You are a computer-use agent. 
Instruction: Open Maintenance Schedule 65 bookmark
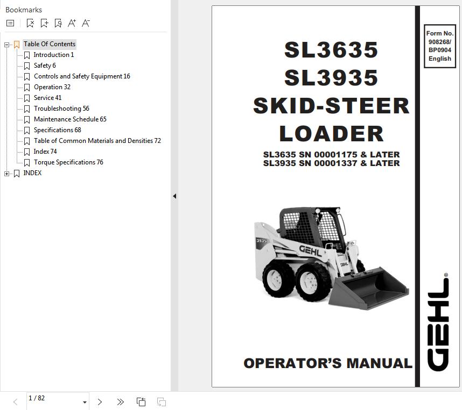(70, 119)
